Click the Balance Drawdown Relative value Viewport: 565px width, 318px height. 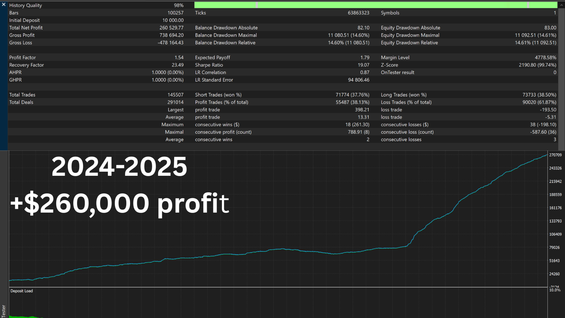coord(348,43)
